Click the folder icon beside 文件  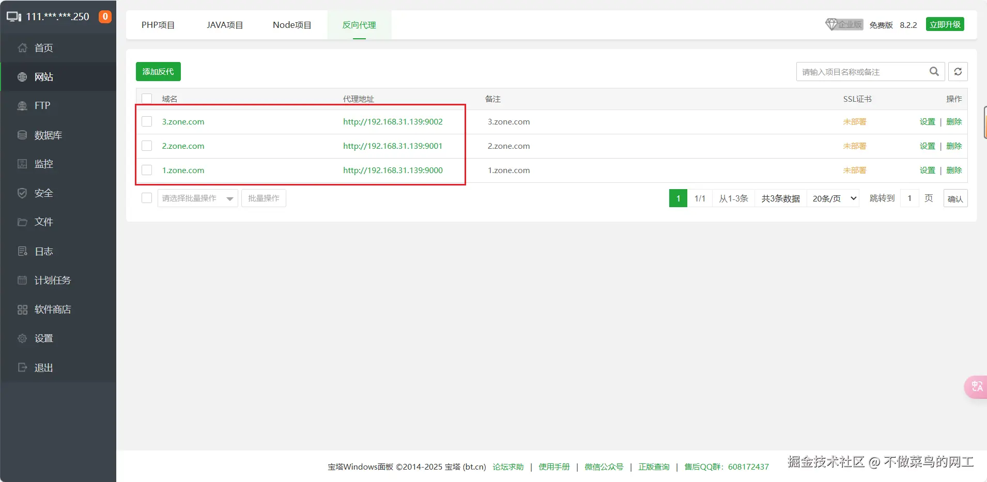(22, 222)
